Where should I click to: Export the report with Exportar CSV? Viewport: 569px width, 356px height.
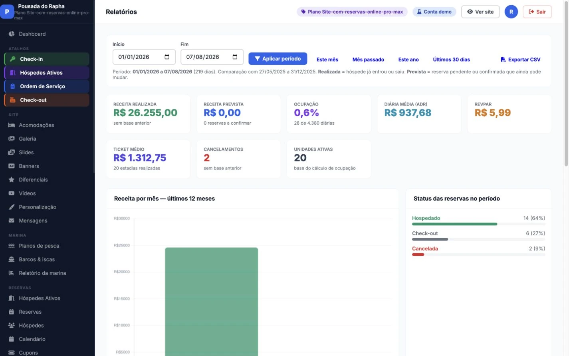coord(520,60)
